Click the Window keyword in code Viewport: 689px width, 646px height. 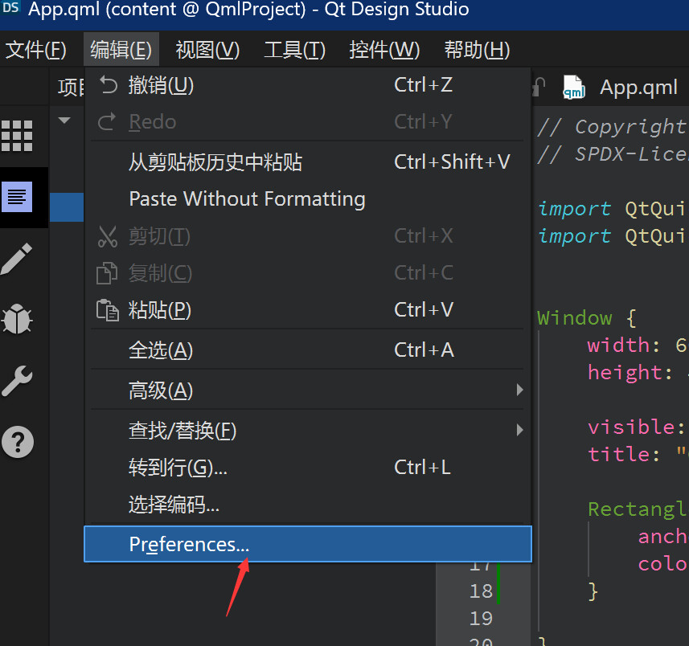574,318
